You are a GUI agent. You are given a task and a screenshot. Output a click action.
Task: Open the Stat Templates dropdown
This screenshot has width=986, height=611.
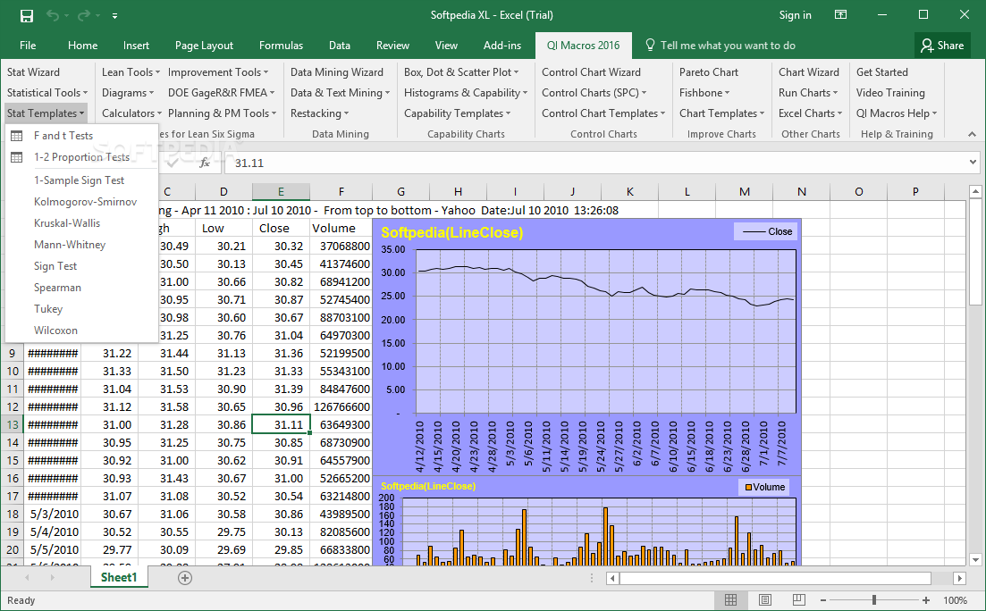[x=46, y=113]
